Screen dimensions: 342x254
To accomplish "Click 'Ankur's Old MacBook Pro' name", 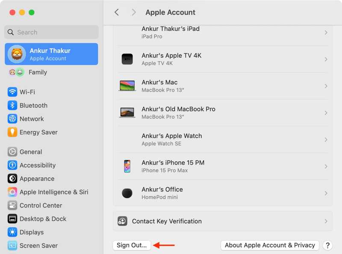I will pos(178,109).
